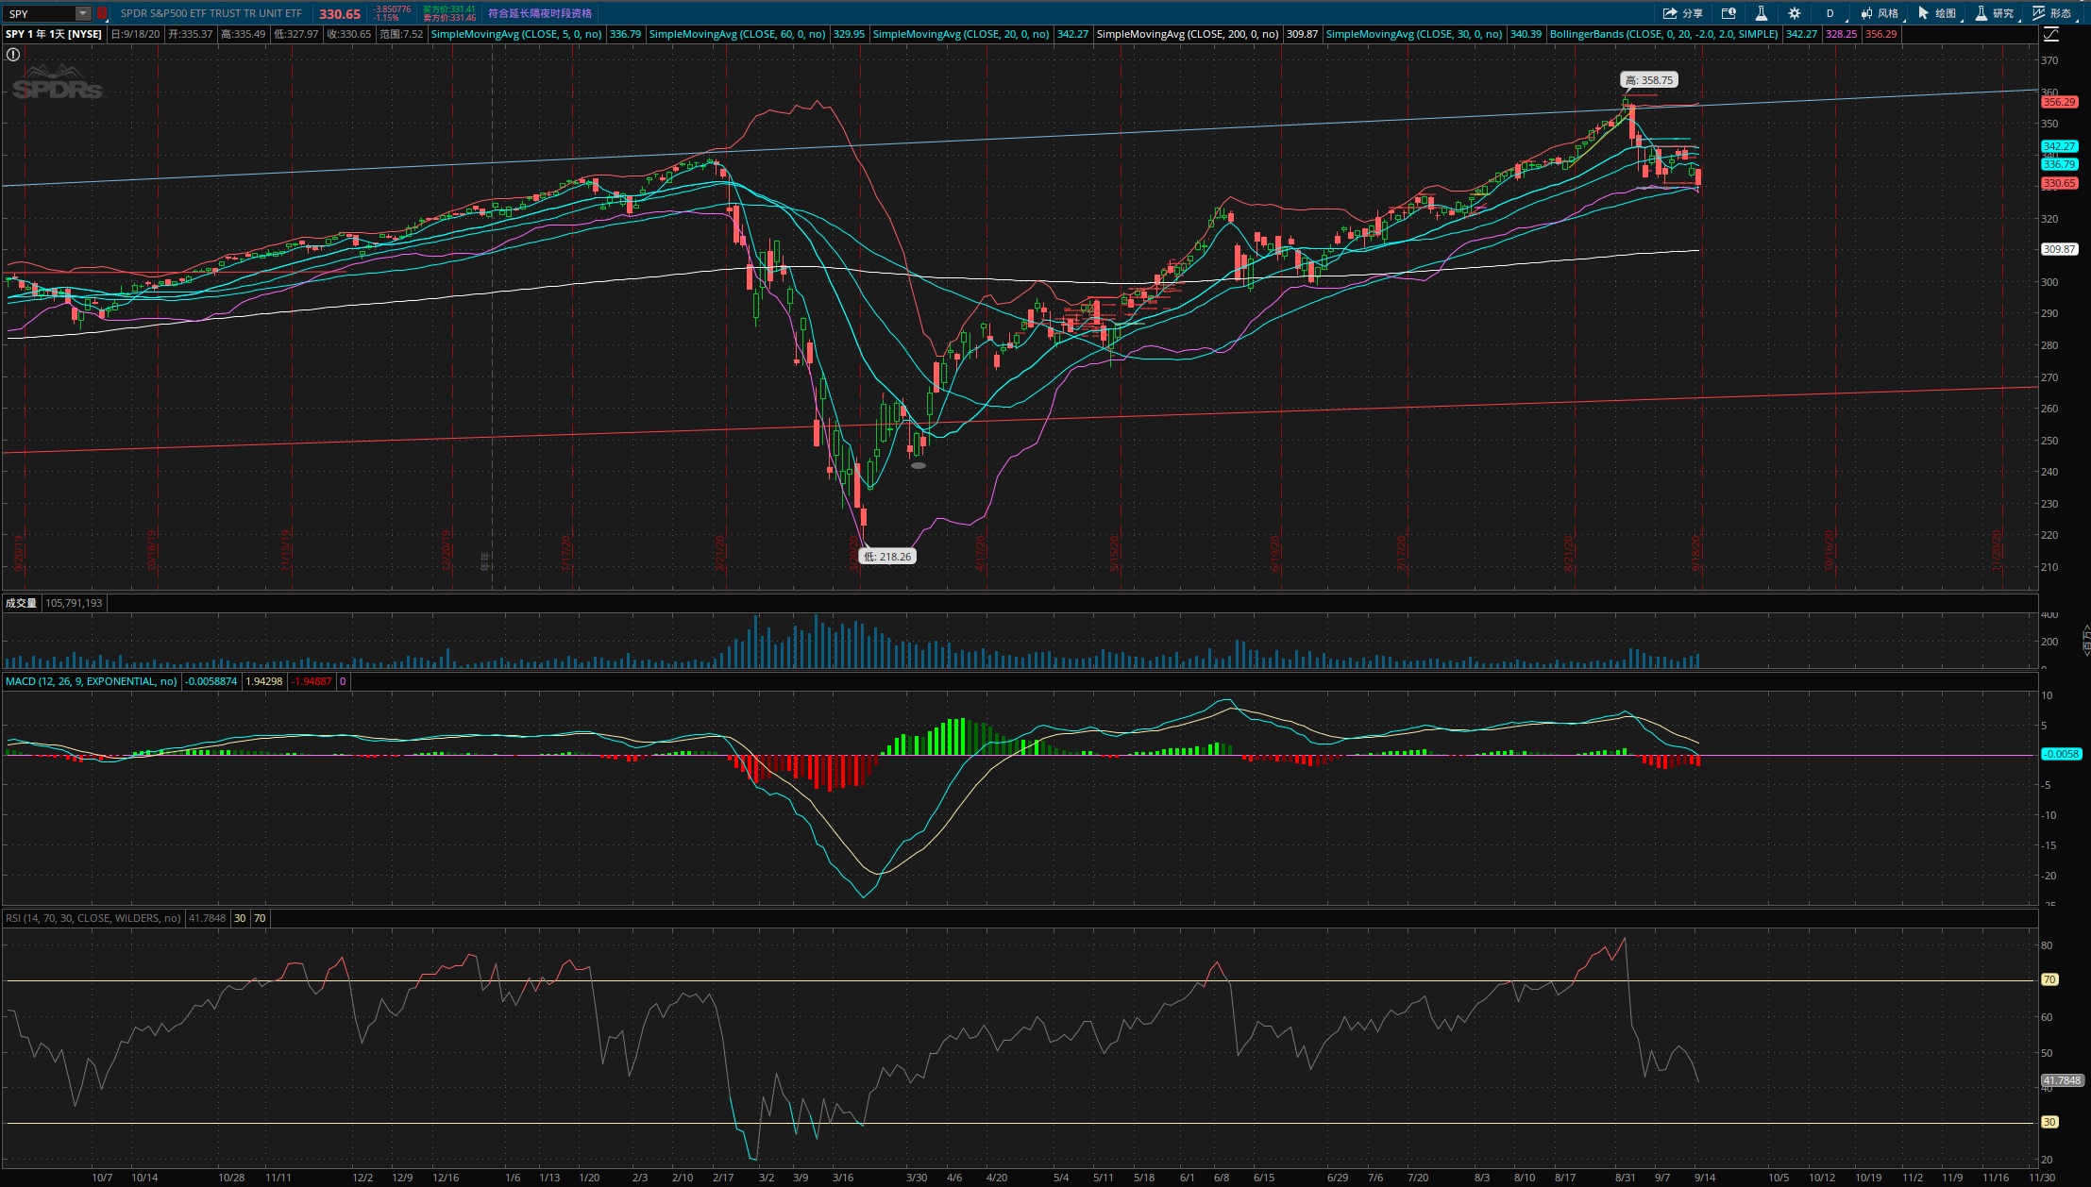This screenshot has width=2091, height=1187.
Task: Open the Patterns (形态) menu
Action: (2052, 13)
